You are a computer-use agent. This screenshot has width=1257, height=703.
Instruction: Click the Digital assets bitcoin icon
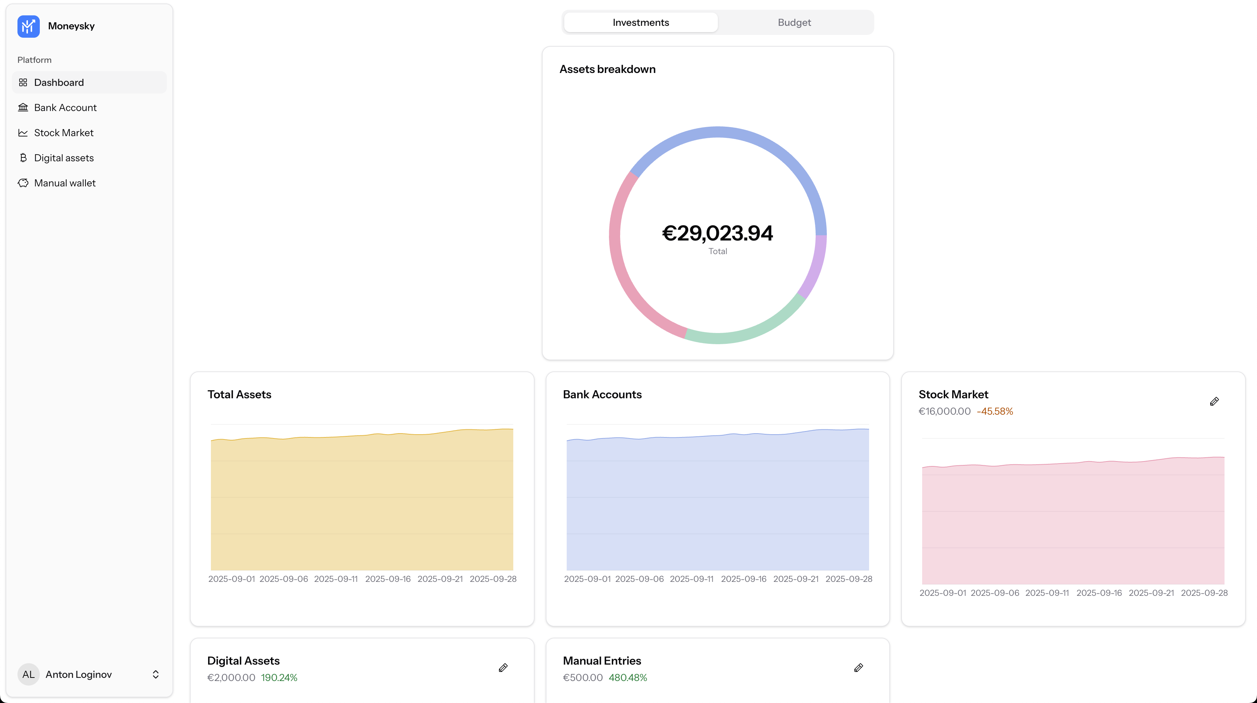23,157
